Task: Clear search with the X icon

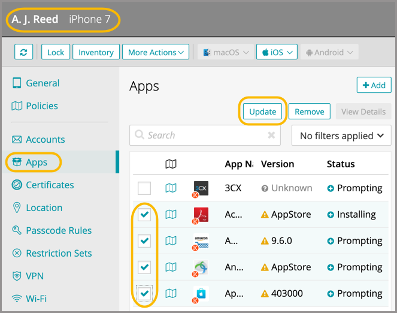Action: (x=271, y=136)
